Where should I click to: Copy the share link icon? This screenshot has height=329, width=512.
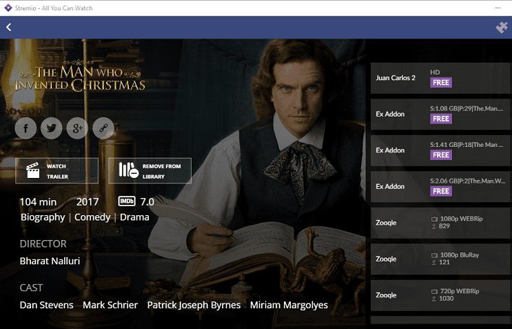coord(103,128)
